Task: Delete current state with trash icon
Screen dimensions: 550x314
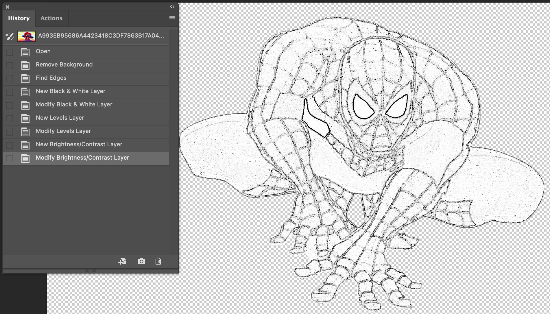Action: 158,261
